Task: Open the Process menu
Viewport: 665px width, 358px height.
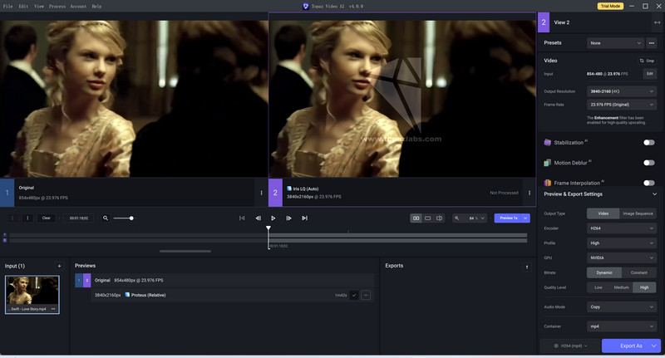Action: pyautogui.click(x=57, y=7)
